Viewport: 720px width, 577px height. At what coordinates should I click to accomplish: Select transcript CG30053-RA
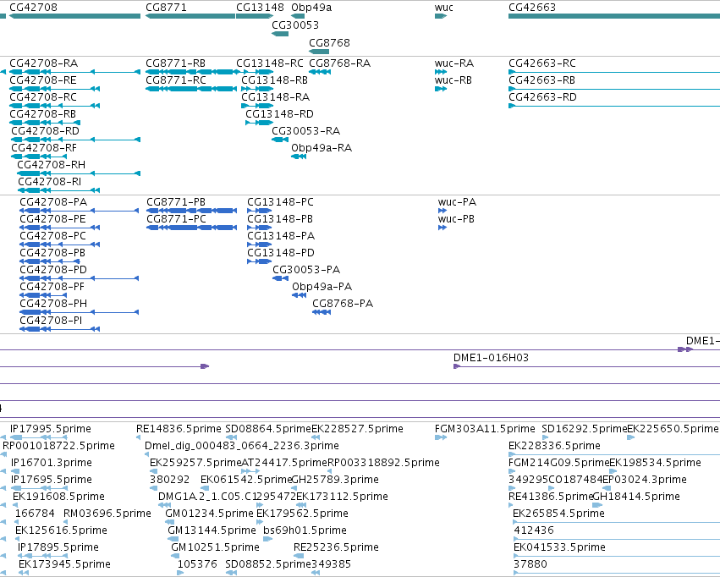coord(305,131)
